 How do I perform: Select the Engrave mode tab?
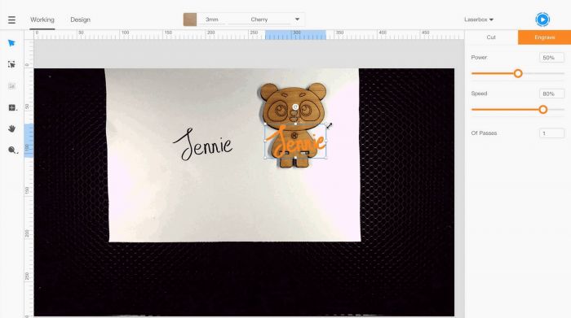click(x=544, y=37)
